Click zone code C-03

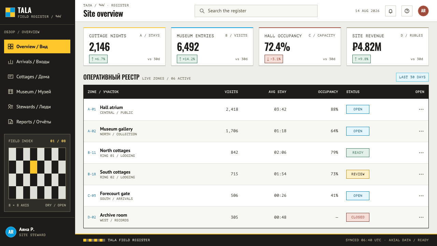coord(92,195)
